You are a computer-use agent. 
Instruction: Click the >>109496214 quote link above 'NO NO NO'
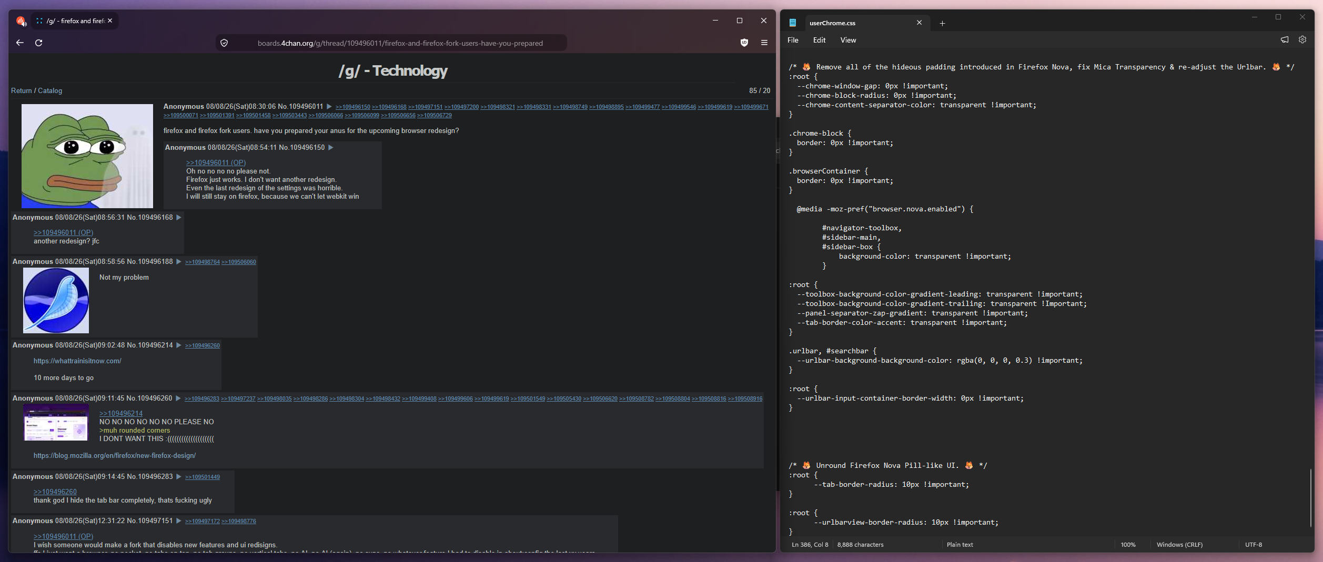click(x=121, y=414)
